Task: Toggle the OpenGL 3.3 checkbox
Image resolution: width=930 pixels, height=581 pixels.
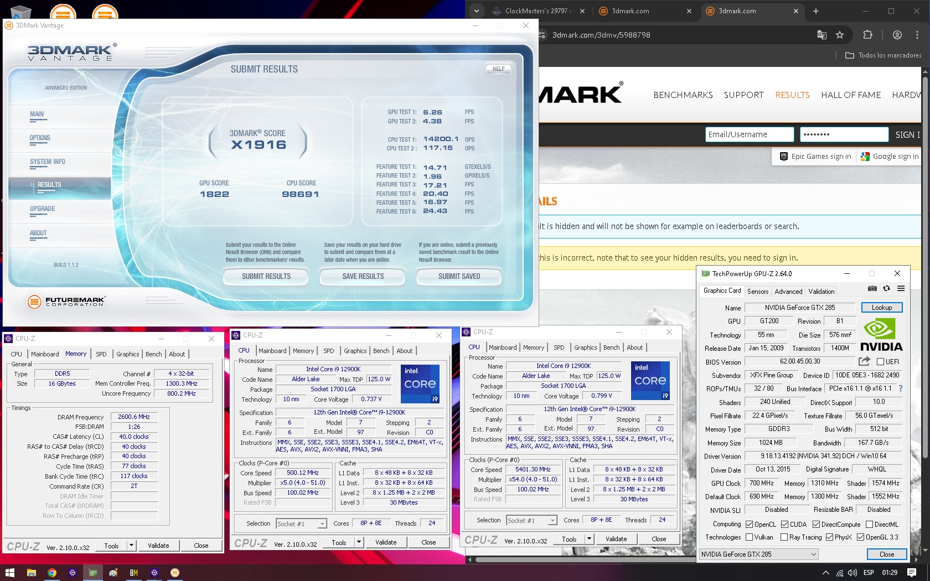Action: click(860, 537)
